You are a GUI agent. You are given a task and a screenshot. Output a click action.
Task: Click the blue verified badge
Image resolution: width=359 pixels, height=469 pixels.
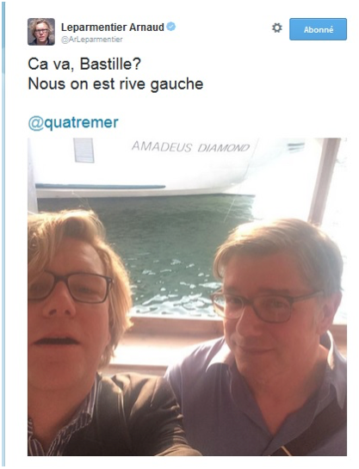coord(171,27)
